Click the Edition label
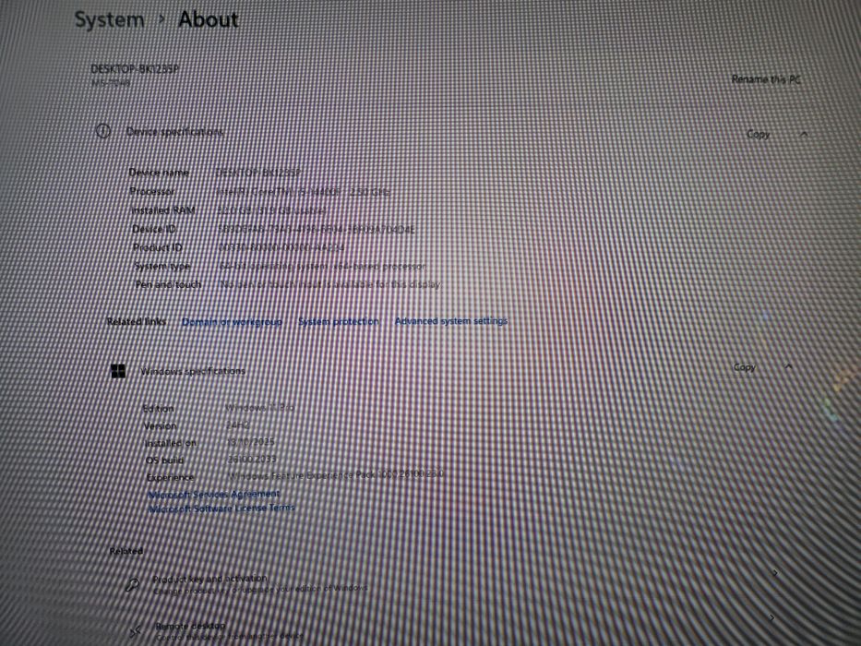Viewport: 861px width, 646px height. click(158, 409)
